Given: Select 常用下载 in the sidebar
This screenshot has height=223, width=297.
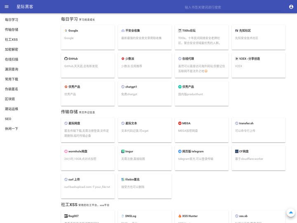Looking at the screenshot, I should 12,79.
